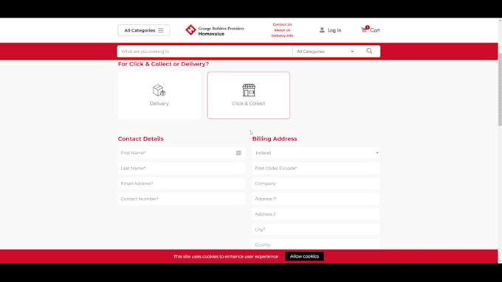502x282 pixels.
Task: Open the All Categories hamburger menu
Action: point(144,30)
